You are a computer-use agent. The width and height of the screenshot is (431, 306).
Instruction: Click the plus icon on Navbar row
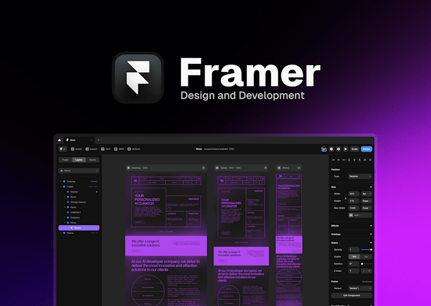click(x=96, y=192)
